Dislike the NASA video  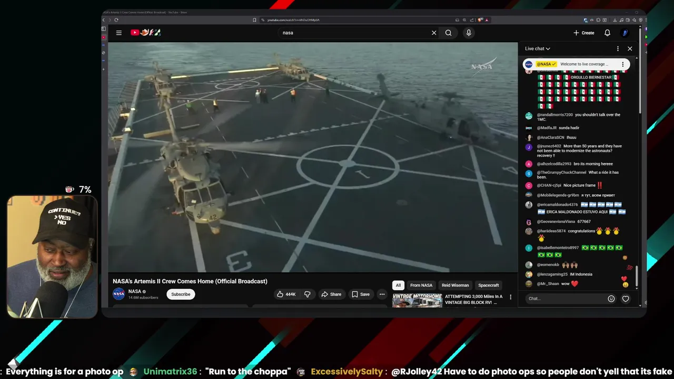308,294
